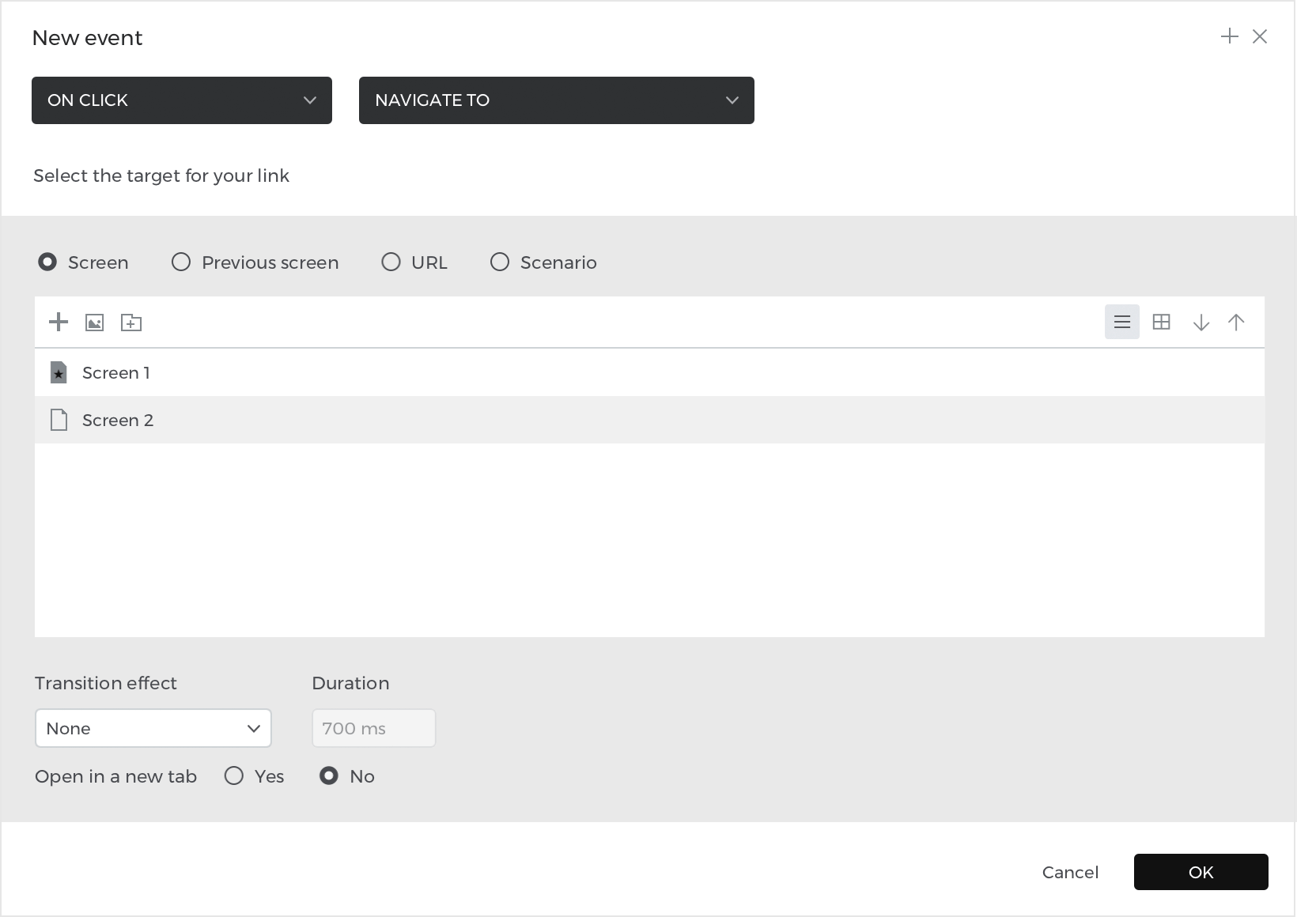Select the URL radio button

click(x=391, y=262)
